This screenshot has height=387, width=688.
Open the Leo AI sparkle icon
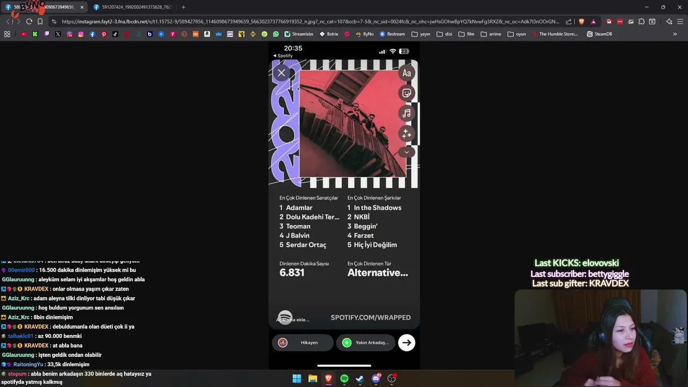[x=669, y=21]
